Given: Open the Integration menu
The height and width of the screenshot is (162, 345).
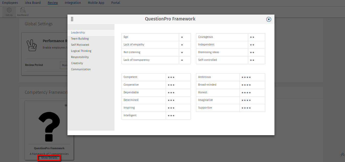Looking at the screenshot, I should point(73,3).
